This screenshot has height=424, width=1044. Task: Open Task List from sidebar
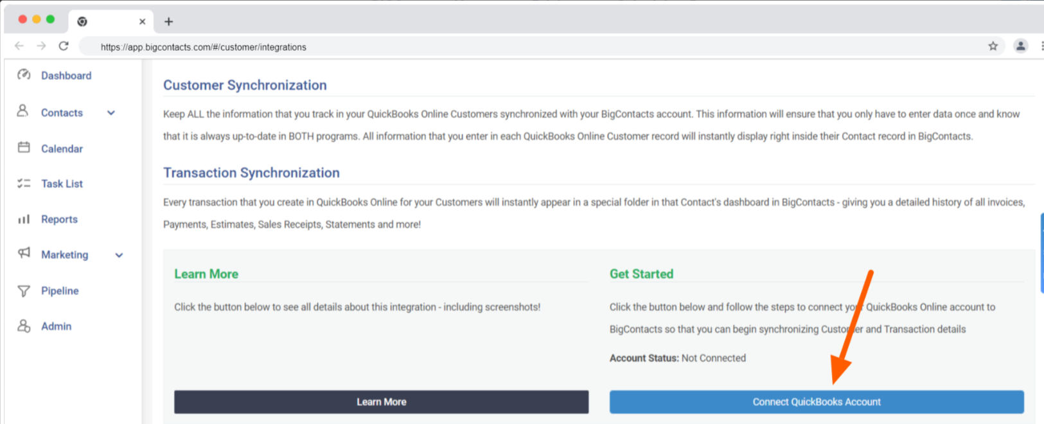tap(62, 184)
